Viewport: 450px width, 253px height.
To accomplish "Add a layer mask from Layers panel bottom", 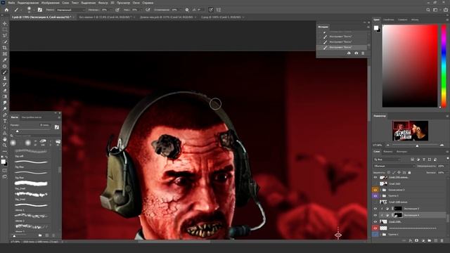I will pos(417,240).
